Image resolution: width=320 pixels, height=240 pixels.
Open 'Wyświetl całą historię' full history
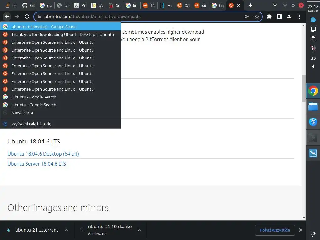click(61, 124)
